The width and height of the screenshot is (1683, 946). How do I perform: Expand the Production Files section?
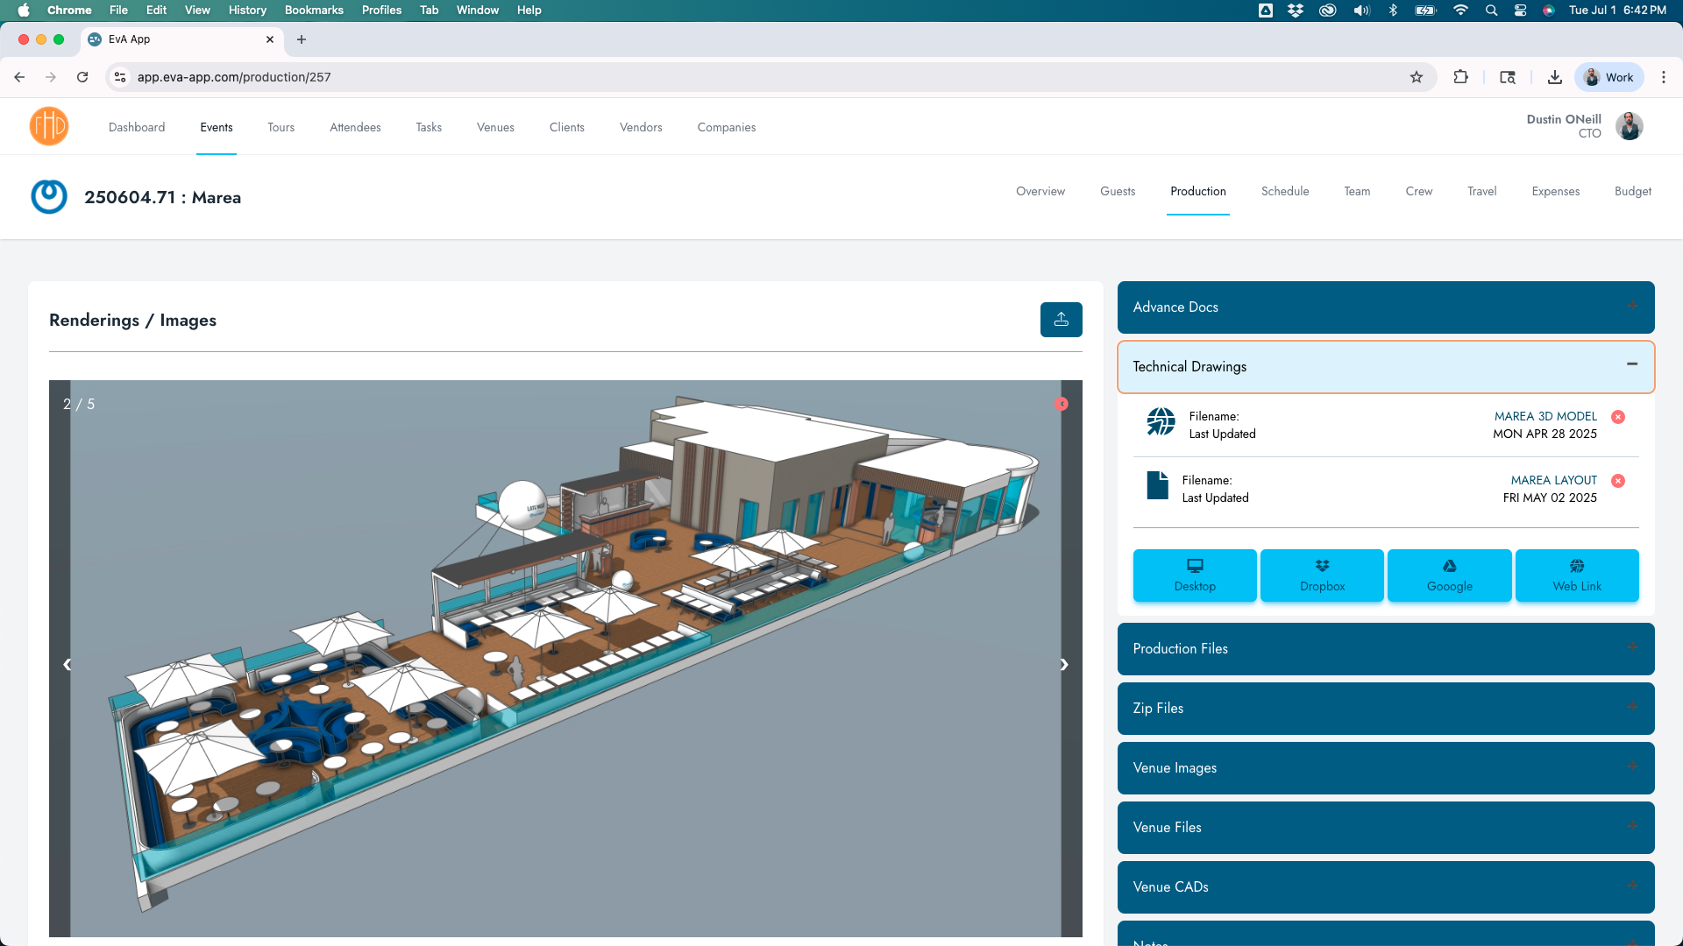point(1386,649)
